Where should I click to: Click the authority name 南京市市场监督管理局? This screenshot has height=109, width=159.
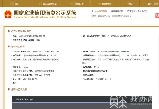tap(45, 71)
